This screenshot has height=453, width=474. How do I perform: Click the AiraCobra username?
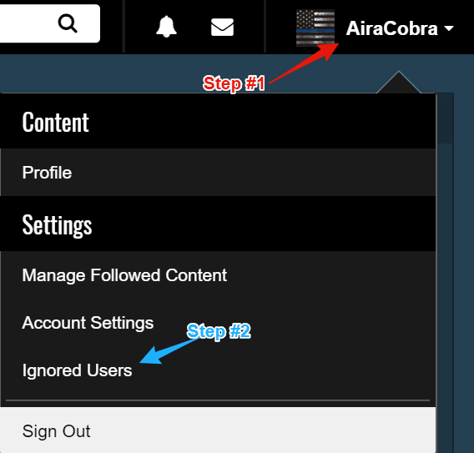pyautogui.click(x=391, y=28)
